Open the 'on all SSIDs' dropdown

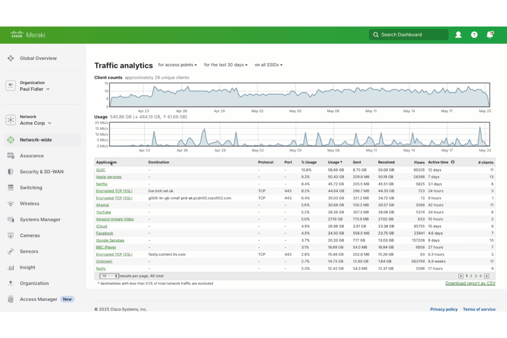269,65
